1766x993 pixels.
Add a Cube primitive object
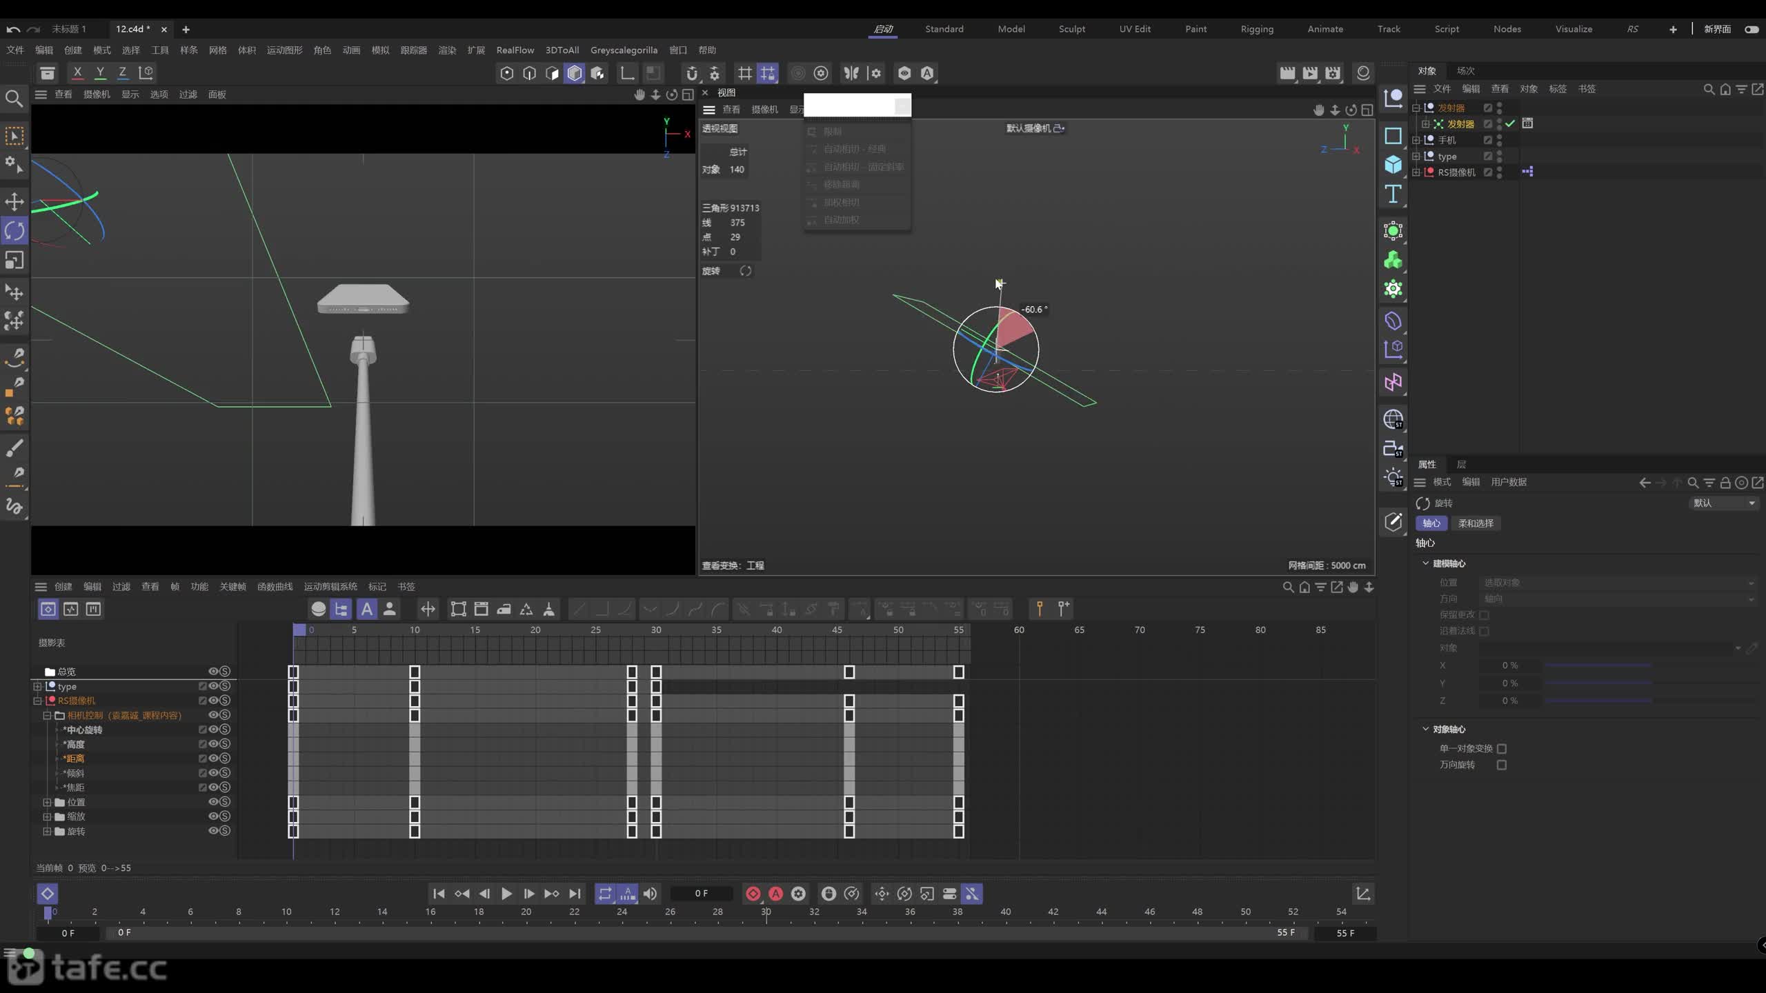pos(1393,164)
